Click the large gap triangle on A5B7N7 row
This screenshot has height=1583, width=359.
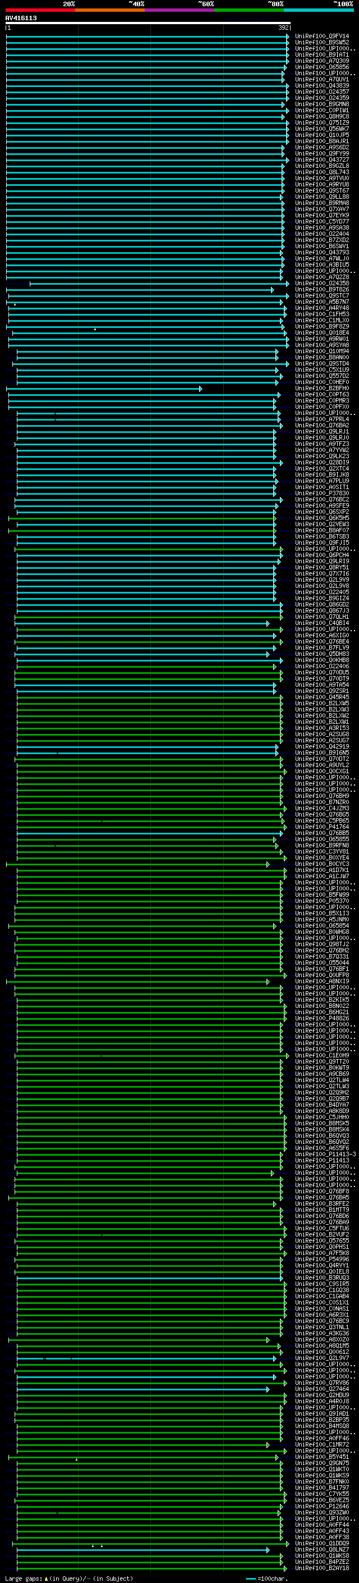(15, 304)
